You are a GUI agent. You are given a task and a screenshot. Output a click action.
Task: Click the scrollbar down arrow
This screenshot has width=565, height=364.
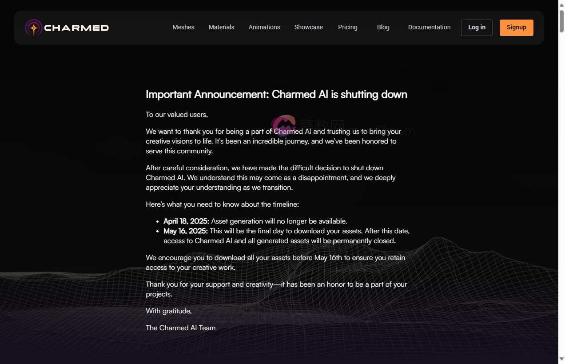(x=561, y=360)
